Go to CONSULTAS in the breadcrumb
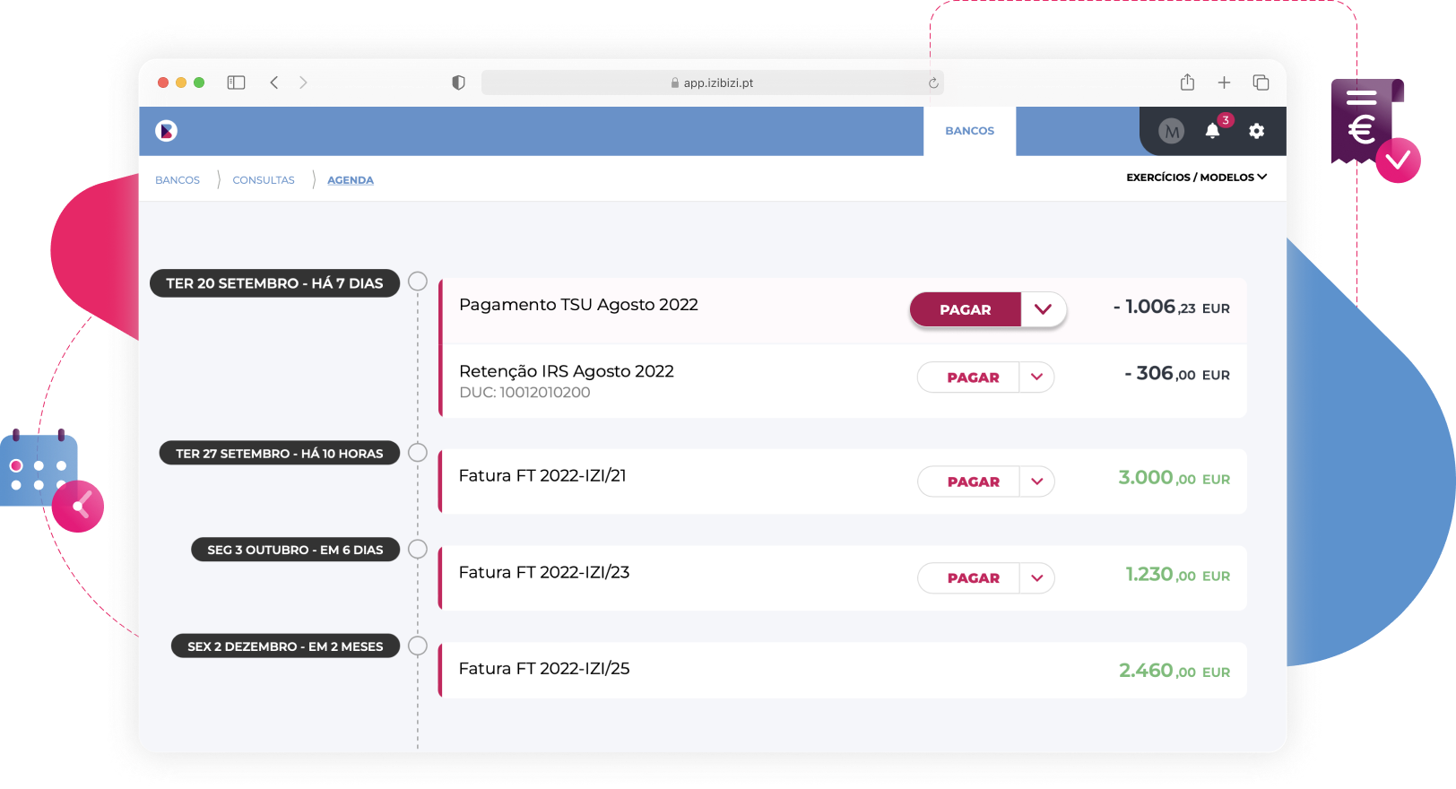Image resolution: width=1456 pixels, height=789 pixels. [x=264, y=180]
